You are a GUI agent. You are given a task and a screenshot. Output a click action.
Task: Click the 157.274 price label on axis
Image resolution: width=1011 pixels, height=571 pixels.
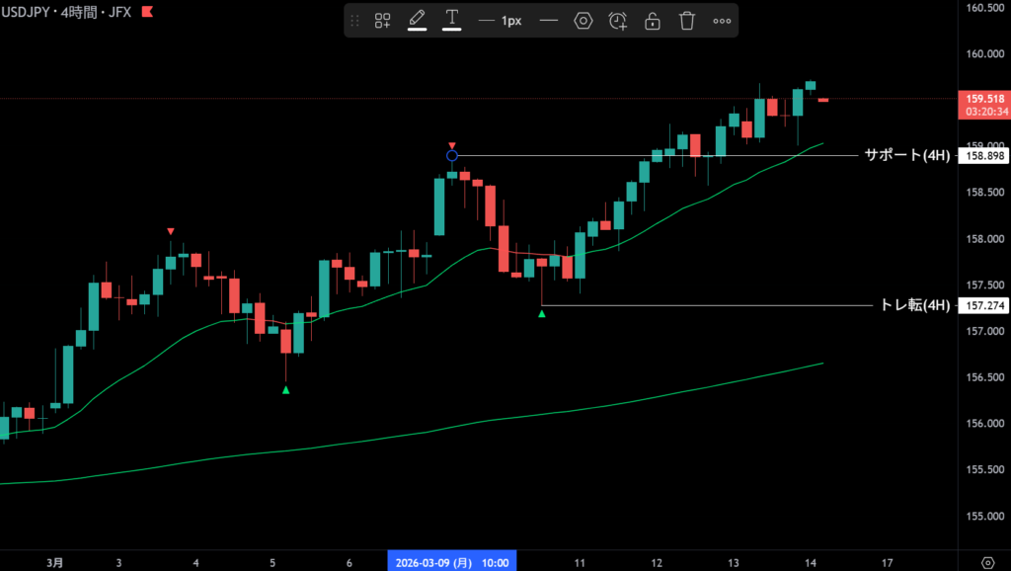click(983, 305)
